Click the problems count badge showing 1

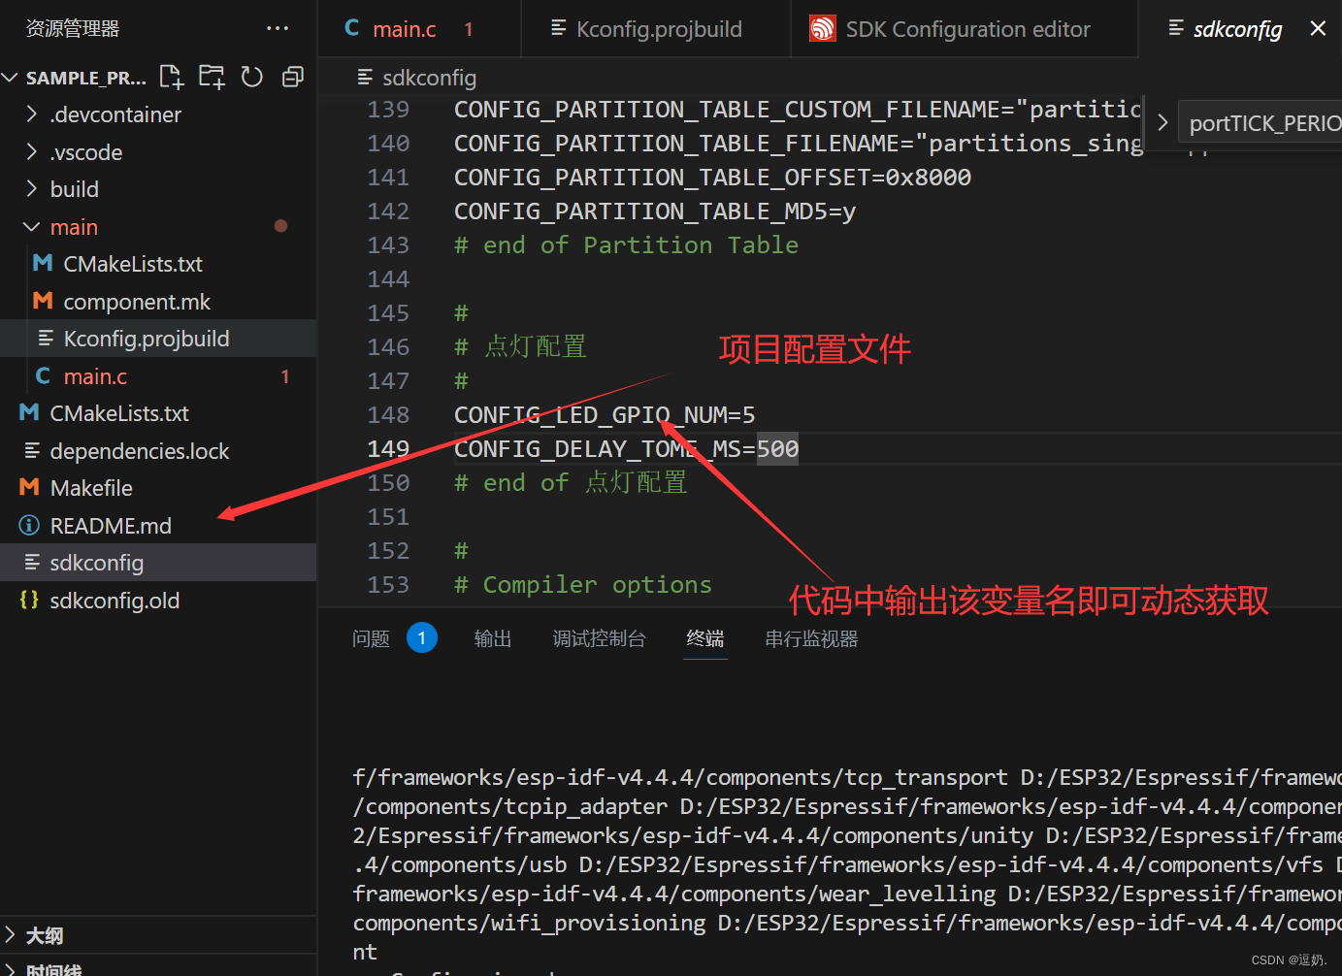(x=422, y=637)
